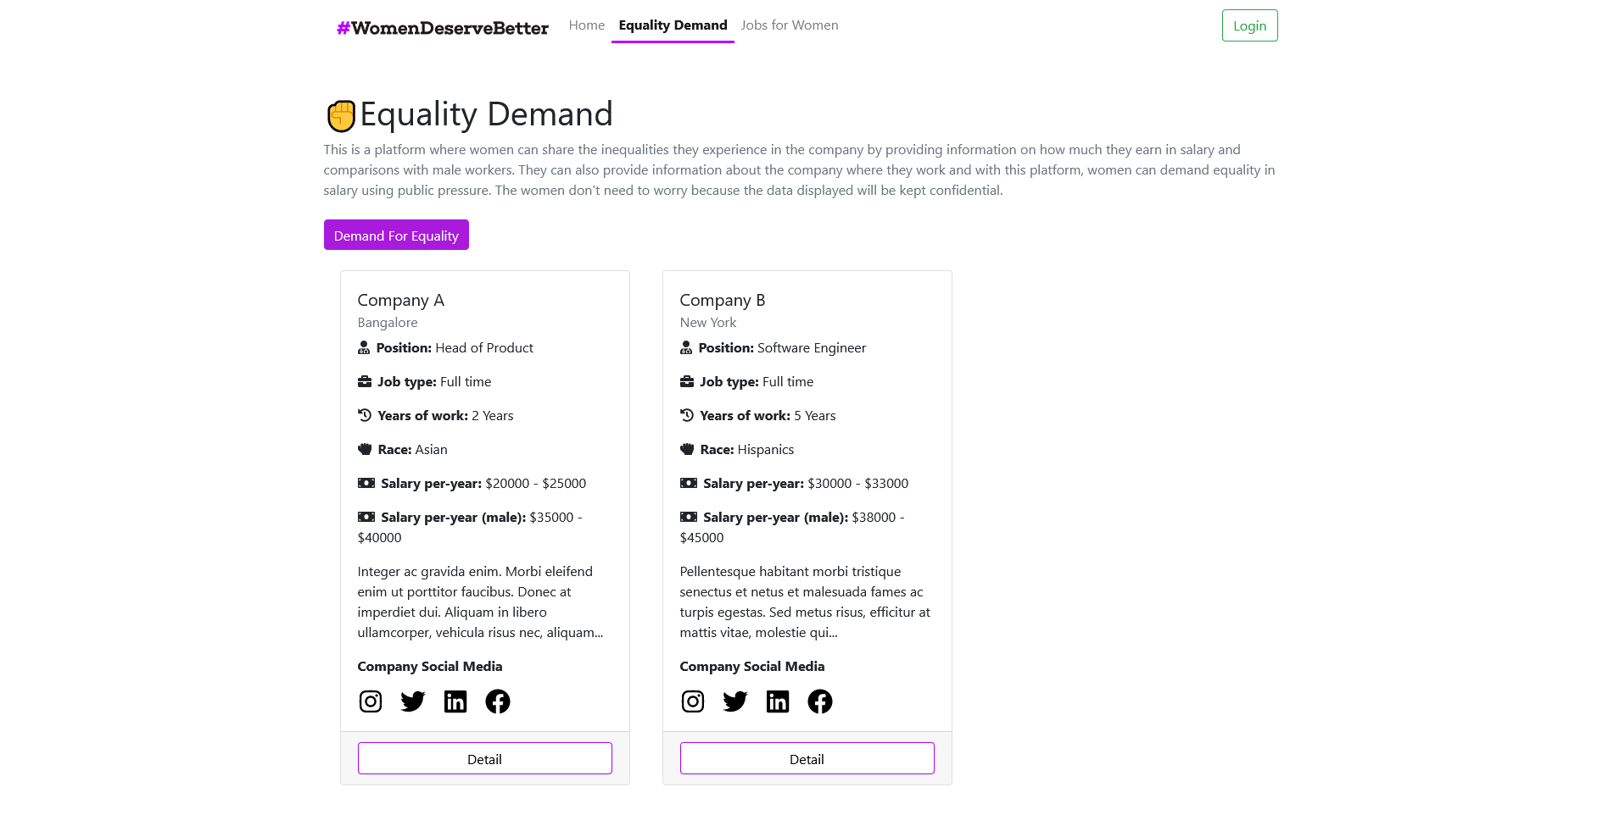
Task: View Detail for Company B
Action: (807, 758)
